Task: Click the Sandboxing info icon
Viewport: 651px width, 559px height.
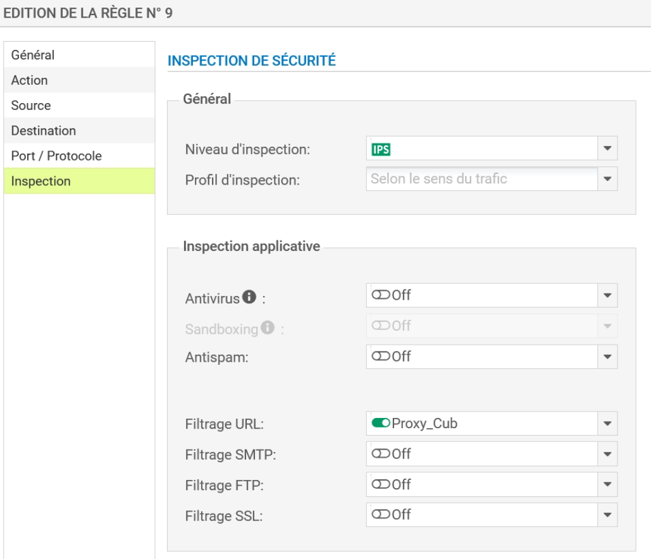Action: (268, 328)
